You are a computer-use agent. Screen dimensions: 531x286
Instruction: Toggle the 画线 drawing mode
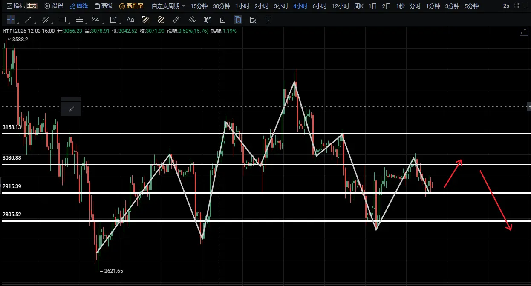[79, 6]
